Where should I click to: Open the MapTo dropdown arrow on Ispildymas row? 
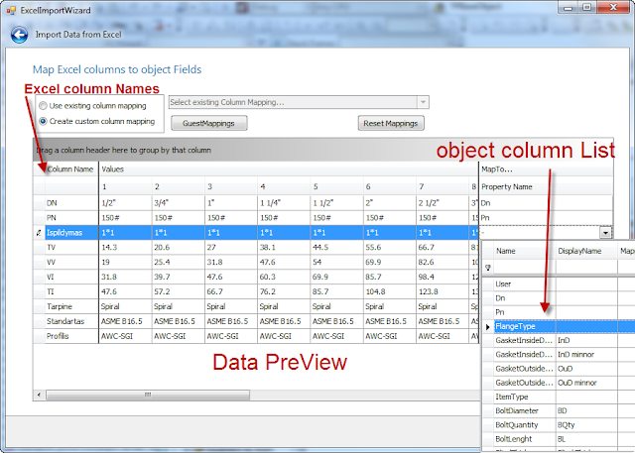click(x=605, y=233)
